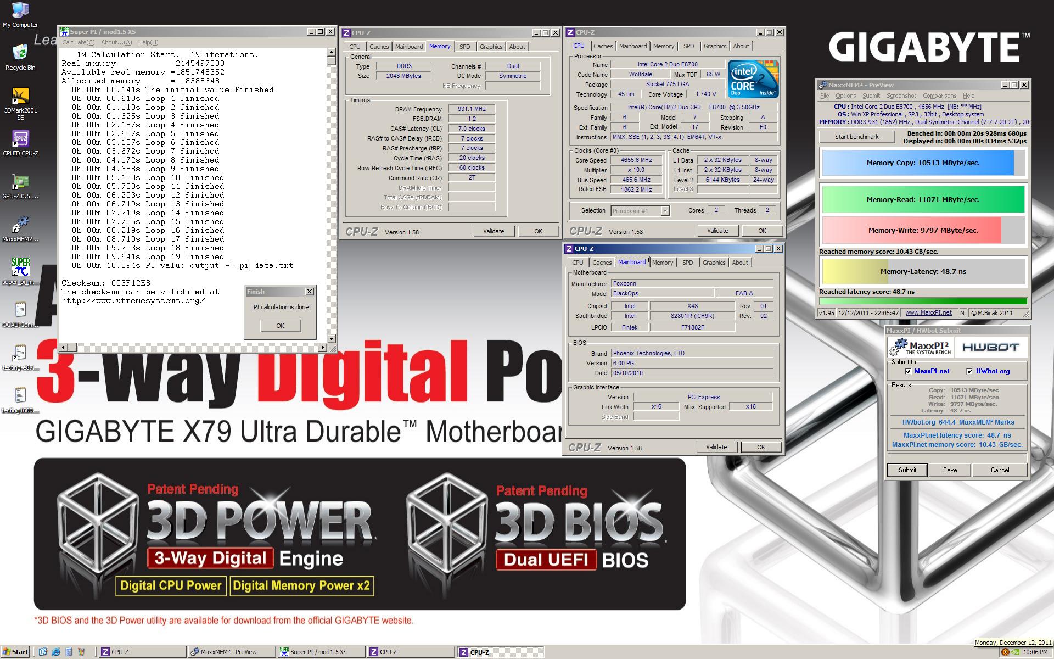The width and height of the screenshot is (1054, 659).
Task: Click Validate in CPU-Z Memory window
Action: click(x=494, y=232)
